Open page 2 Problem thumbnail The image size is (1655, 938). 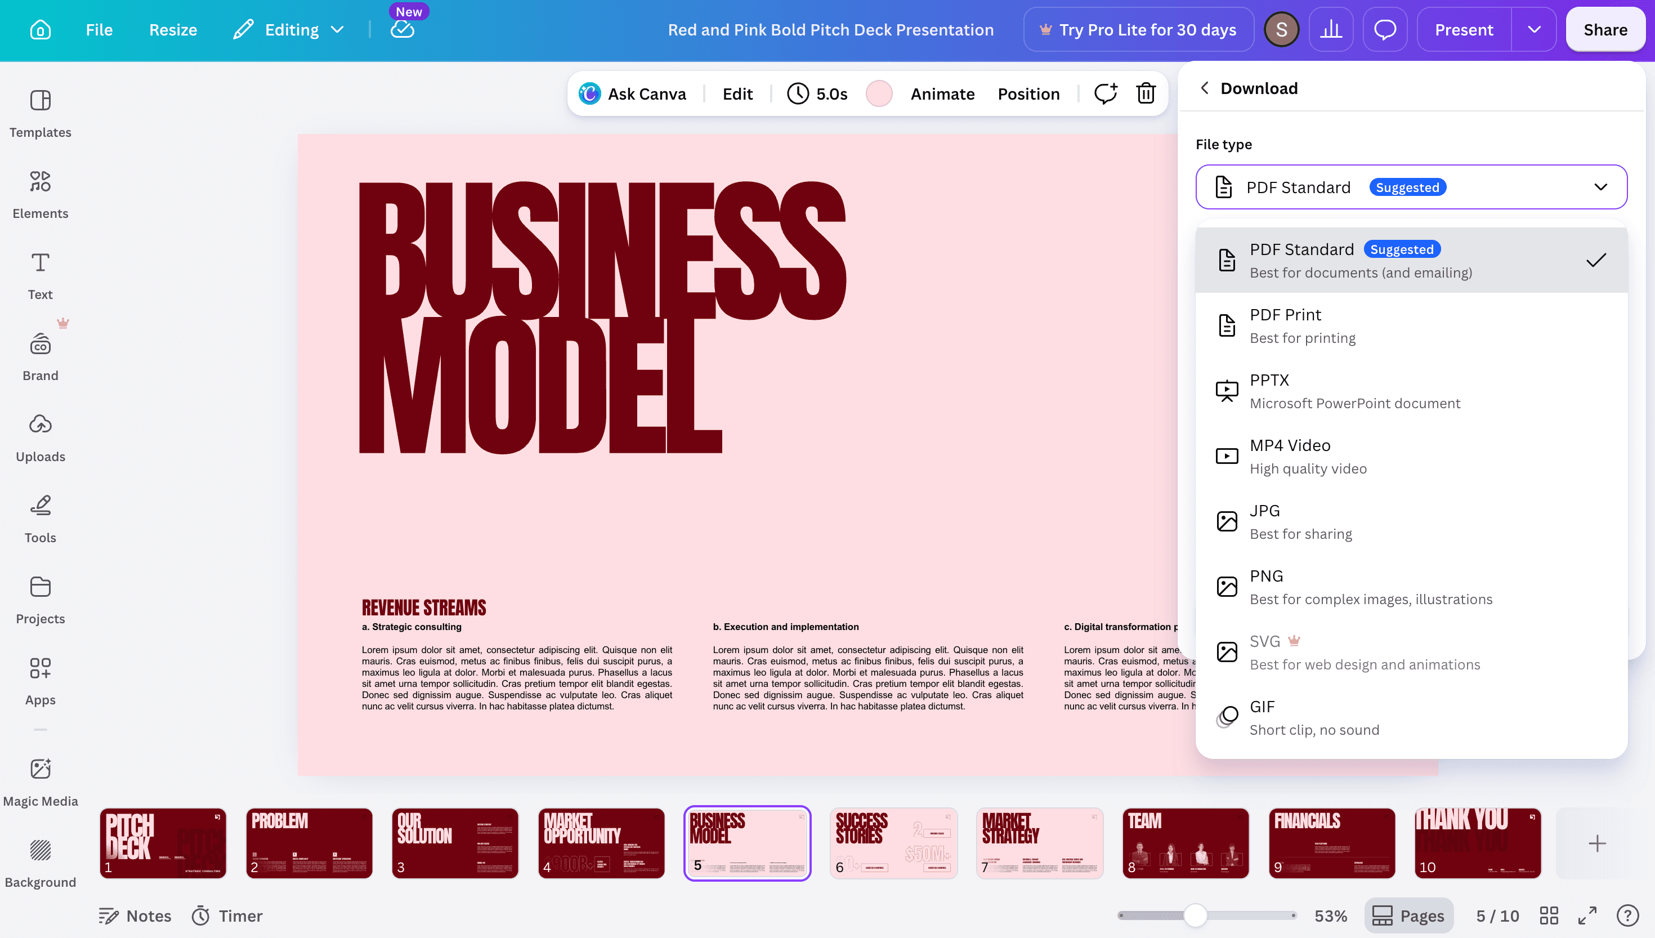pos(309,843)
